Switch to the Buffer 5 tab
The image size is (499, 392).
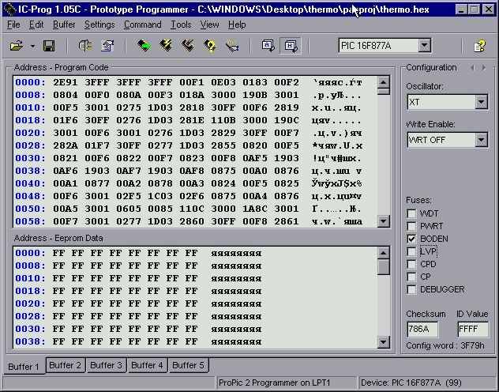188,365
